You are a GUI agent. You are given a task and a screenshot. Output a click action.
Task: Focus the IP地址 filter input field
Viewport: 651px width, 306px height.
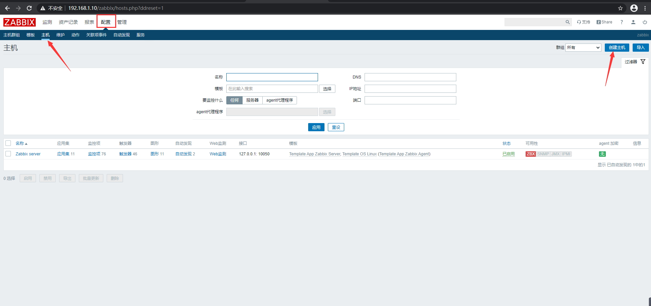coord(410,89)
